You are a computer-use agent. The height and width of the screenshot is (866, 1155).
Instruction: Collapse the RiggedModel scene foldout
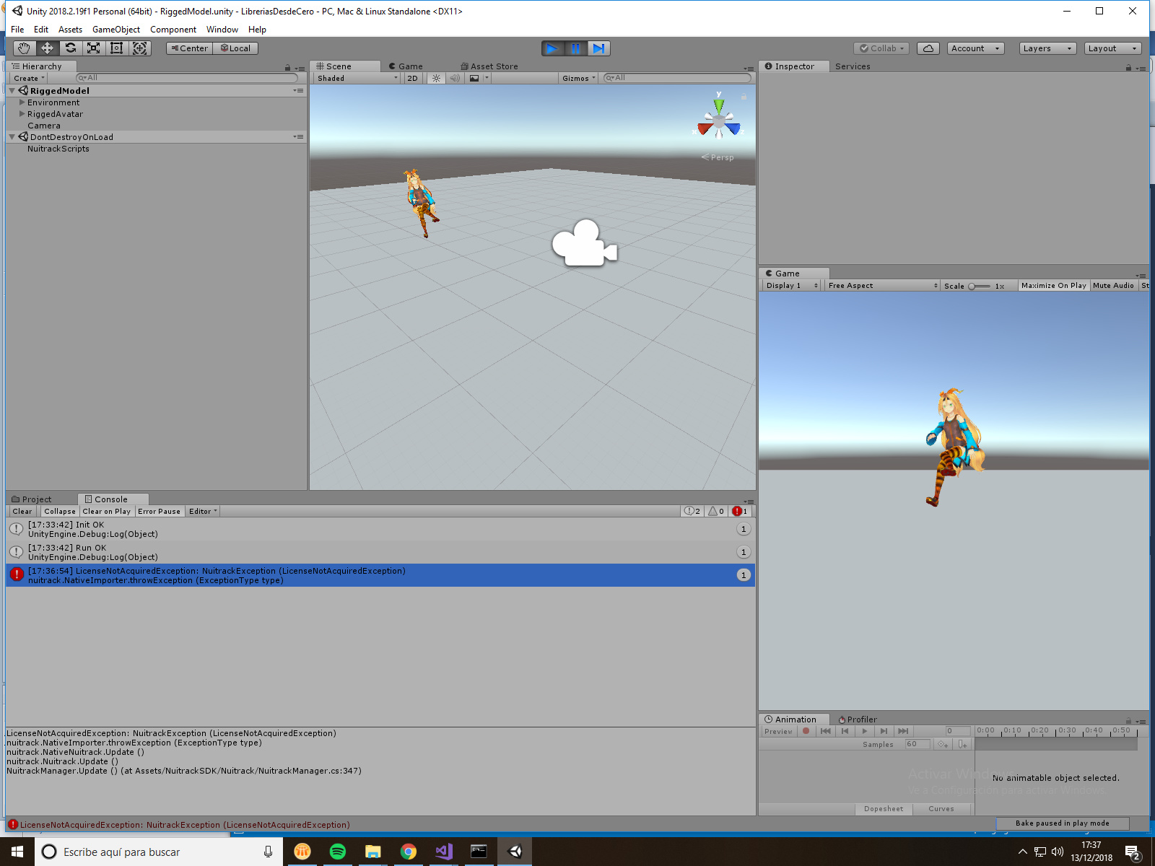coord(12,91)
